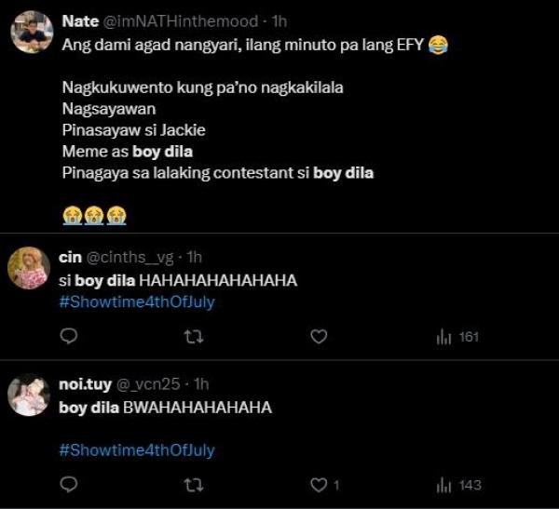
Task: Retweet noi.tuy's BWAHAHAHAHAHA tweet
Action: pyautogui.click(x=194, y=484)
